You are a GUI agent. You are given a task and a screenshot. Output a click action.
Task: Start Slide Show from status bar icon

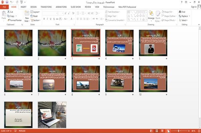[x=168, y=131]
